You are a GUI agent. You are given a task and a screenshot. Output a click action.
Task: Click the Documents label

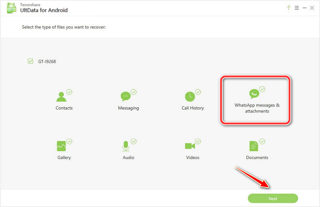pyautogui.click(x=257, y=157)
